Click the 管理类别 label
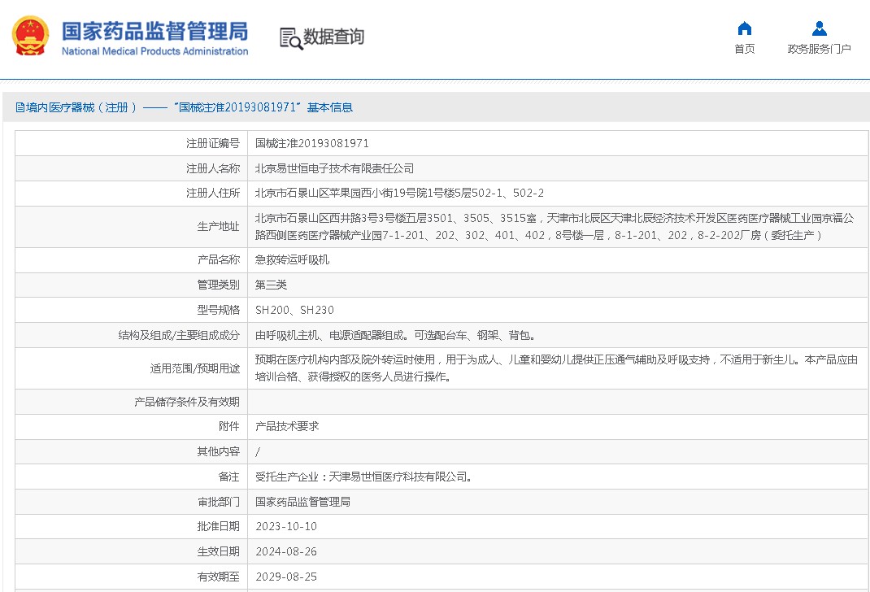The image size is (870, 592). click(219, 285)
